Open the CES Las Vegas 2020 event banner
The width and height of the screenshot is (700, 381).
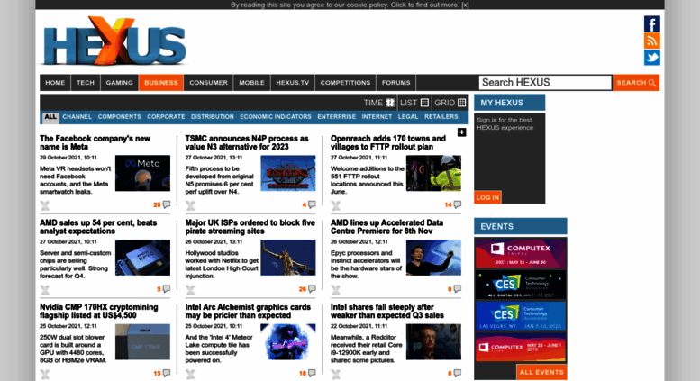[521, 316]
